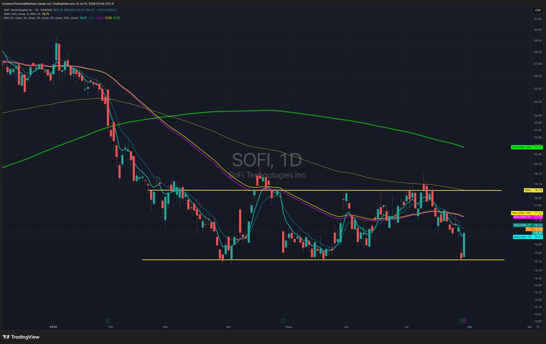Click the Ago label on time axis
Image resolution: width=546 pixels, height=344 pixels.
coord(469,327)
